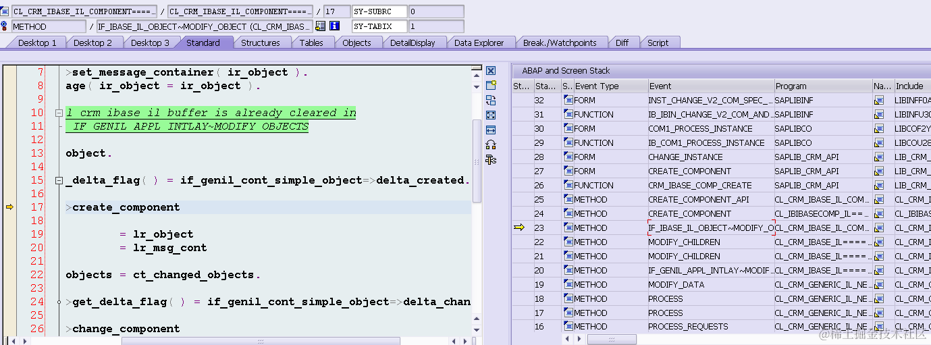The image size is (931, 345).
Task: Click the navigation icon for COM1_PROCESS_INSTANCE row
Action: click(x=878, y=128)
